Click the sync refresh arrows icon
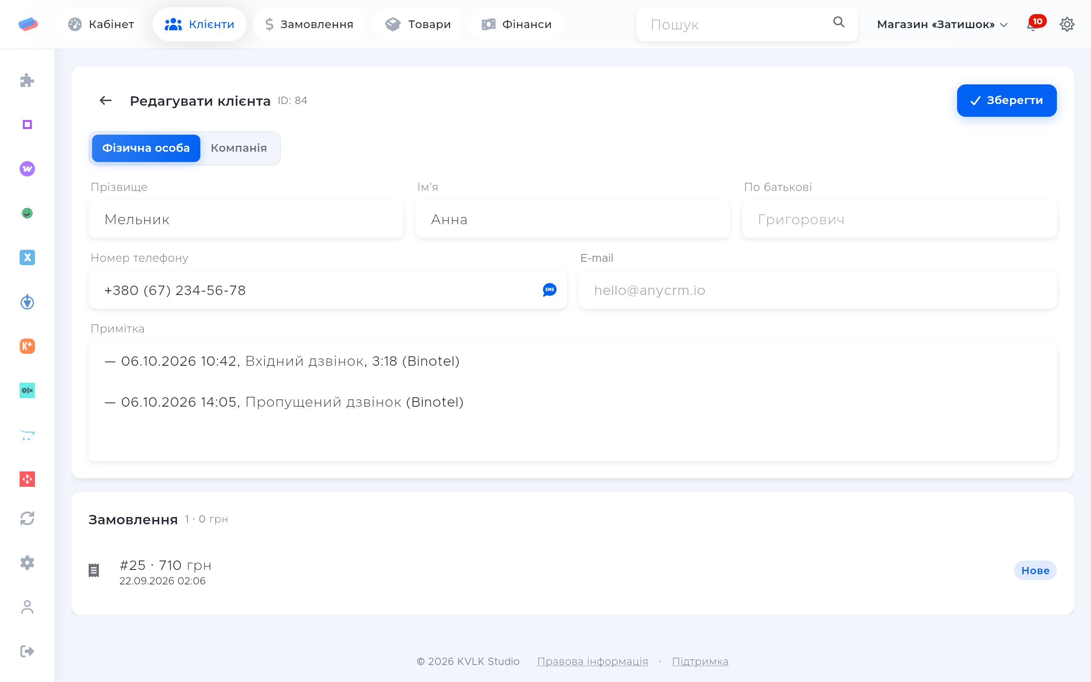The image size is (1091, 682). pyautogui.click(x=27, y=518)
